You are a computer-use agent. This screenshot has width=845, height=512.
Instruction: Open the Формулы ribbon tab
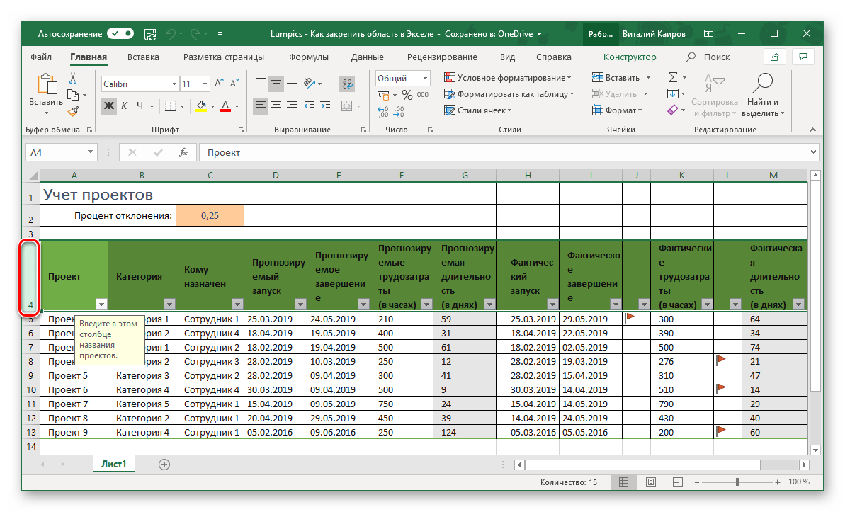click(308, 57)
